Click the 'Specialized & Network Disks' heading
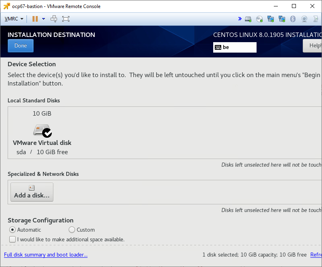The height and width of the screenshot is (267, 322). click(43, 174)
